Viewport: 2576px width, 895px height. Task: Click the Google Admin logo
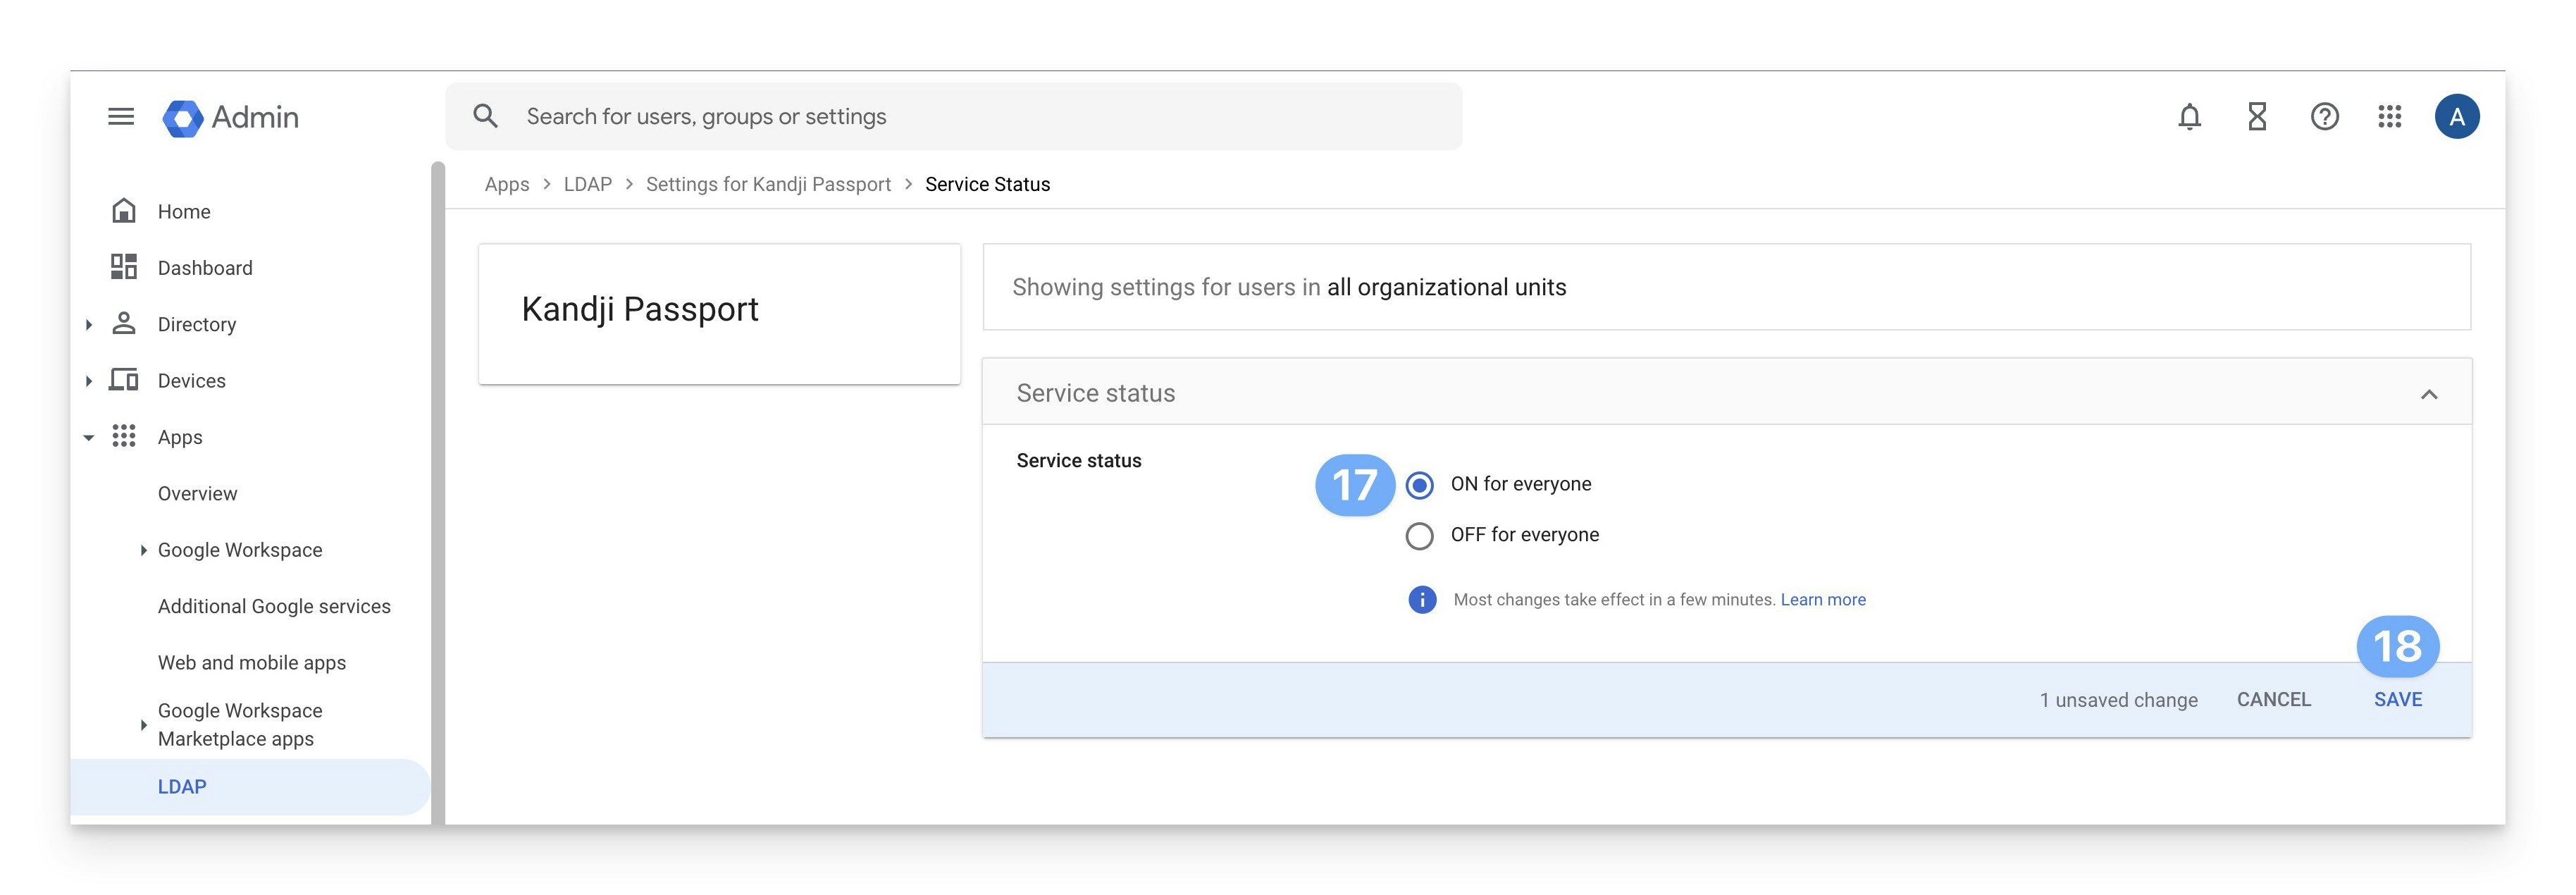point(184,118)
